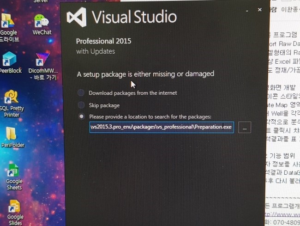Click the 'Professional 2015' edition text
This screenshot has height=226, width=300.
[x=104, y=41]
